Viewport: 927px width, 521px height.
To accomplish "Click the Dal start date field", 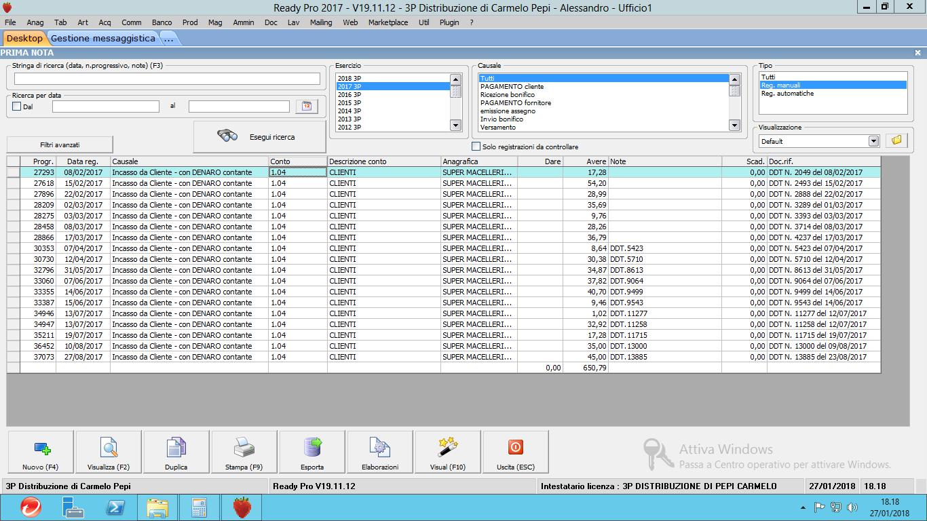I will (x=106, y=107).
